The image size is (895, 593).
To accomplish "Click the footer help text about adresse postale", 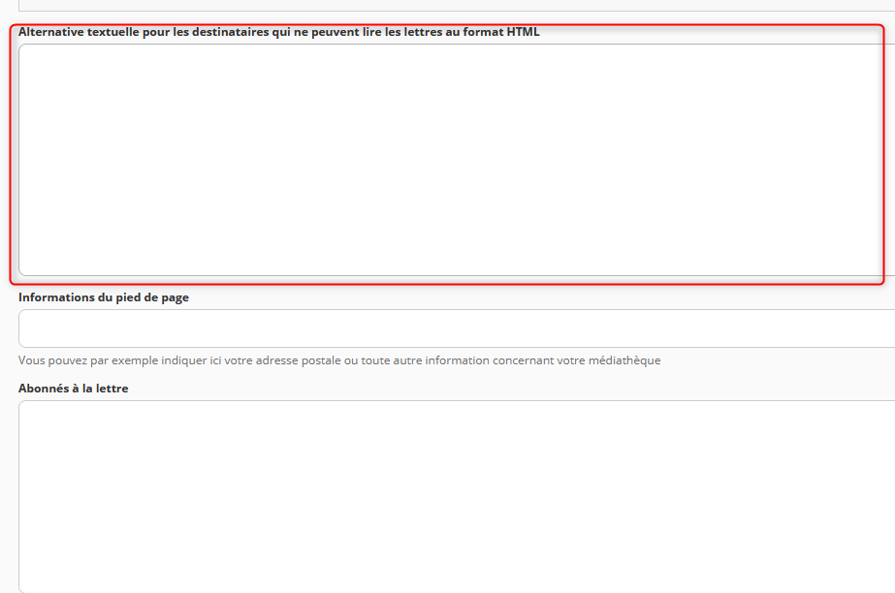I will click(339, 360).
